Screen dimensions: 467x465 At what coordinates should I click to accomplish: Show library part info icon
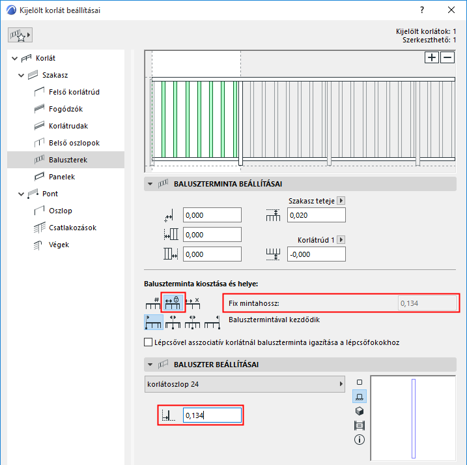[x=360, y=440]
